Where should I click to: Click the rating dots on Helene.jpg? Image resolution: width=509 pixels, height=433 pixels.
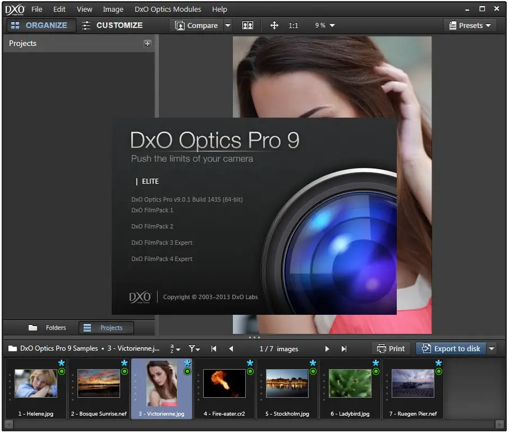[10, 388]
